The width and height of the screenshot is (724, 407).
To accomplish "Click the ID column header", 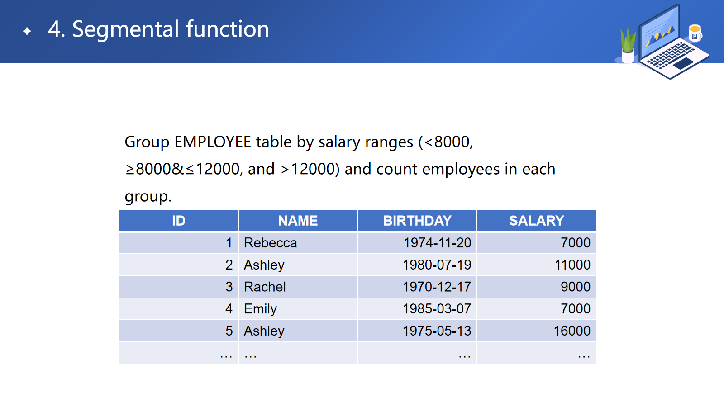I will pyautogui.click(x=179, y=221).
